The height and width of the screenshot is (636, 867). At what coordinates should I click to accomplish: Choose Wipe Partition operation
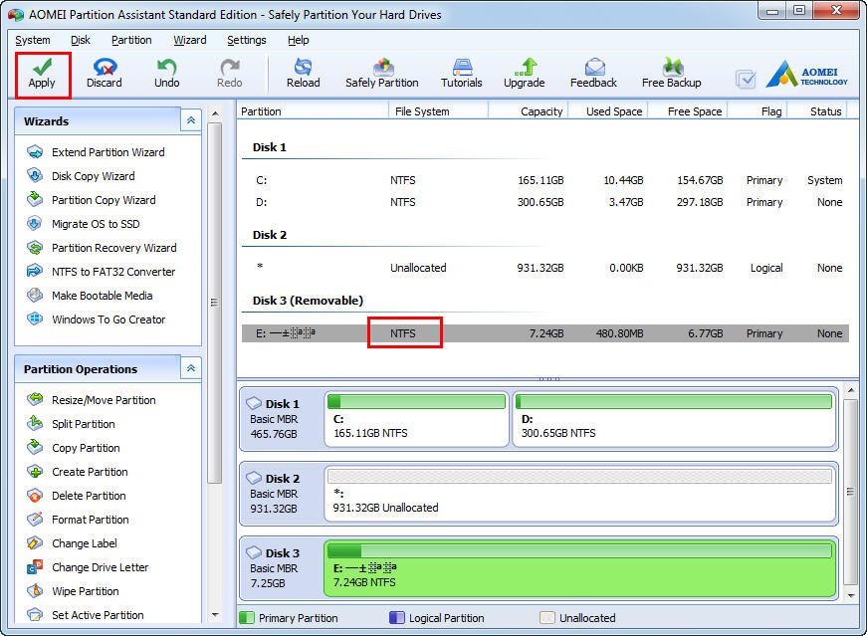click(x=73, y=590)
